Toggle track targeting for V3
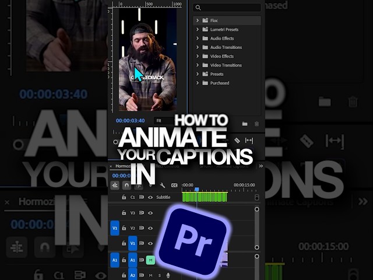373x280 pixels. point(132,212)
